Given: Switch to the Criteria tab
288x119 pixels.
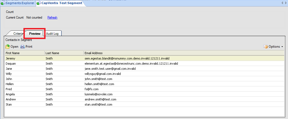Looking at the screenshot, I should click(x=18, y=34).
